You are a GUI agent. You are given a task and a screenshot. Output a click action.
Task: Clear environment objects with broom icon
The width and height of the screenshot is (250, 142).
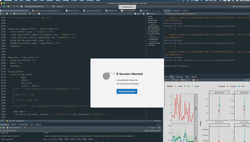coord(25,128)
